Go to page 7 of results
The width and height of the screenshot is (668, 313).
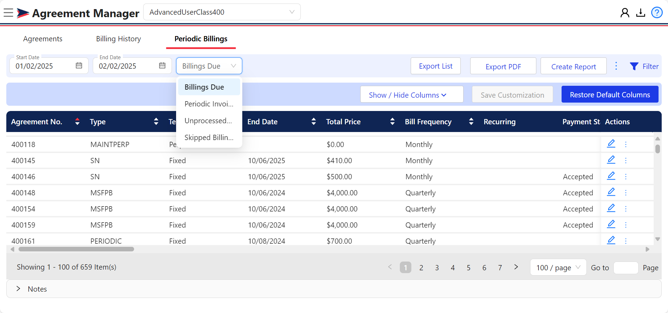[x=500, y=267]
